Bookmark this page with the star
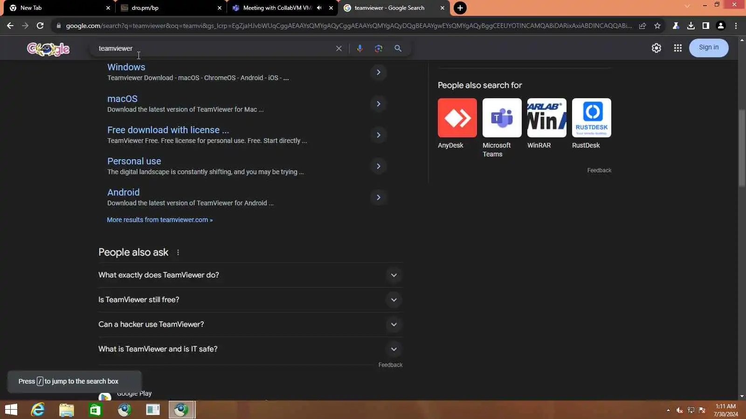This screenshot has width=746, height=419. point(657,26)
